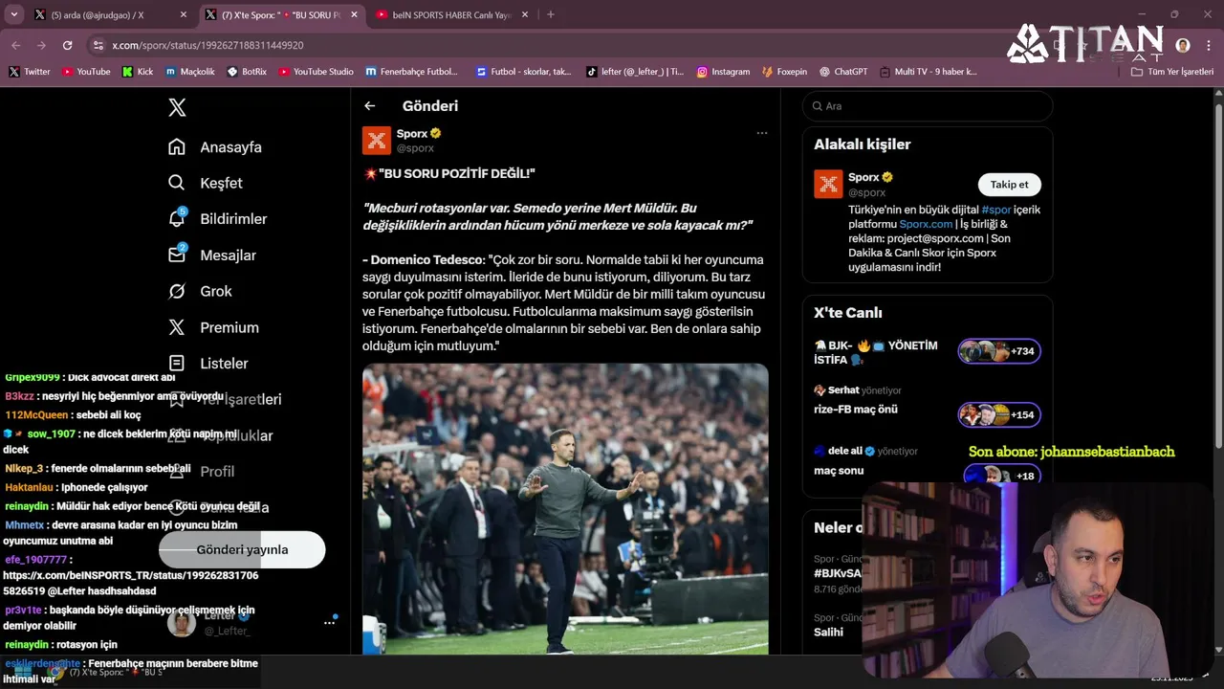Click the browser address bar URL
The height and width of the screenshot is (689, 1224).
click(208, 45)
